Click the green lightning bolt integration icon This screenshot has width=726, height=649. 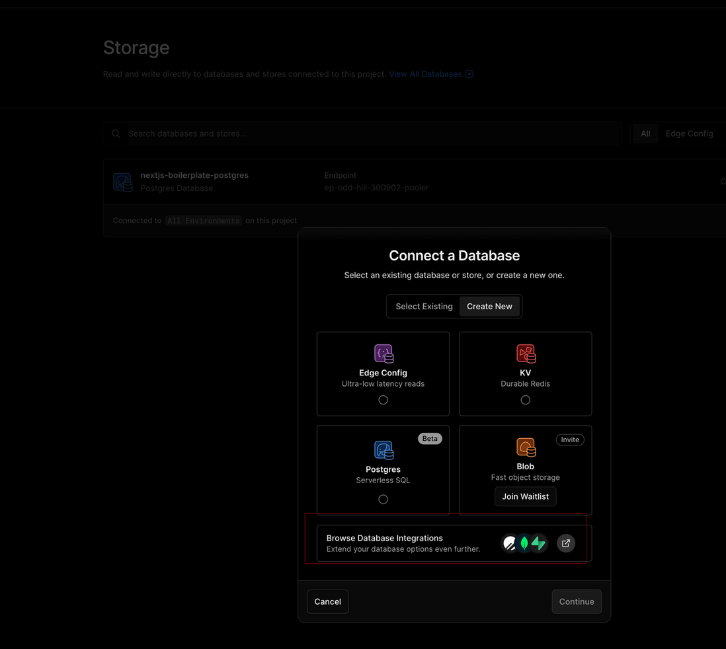point(538,543)
